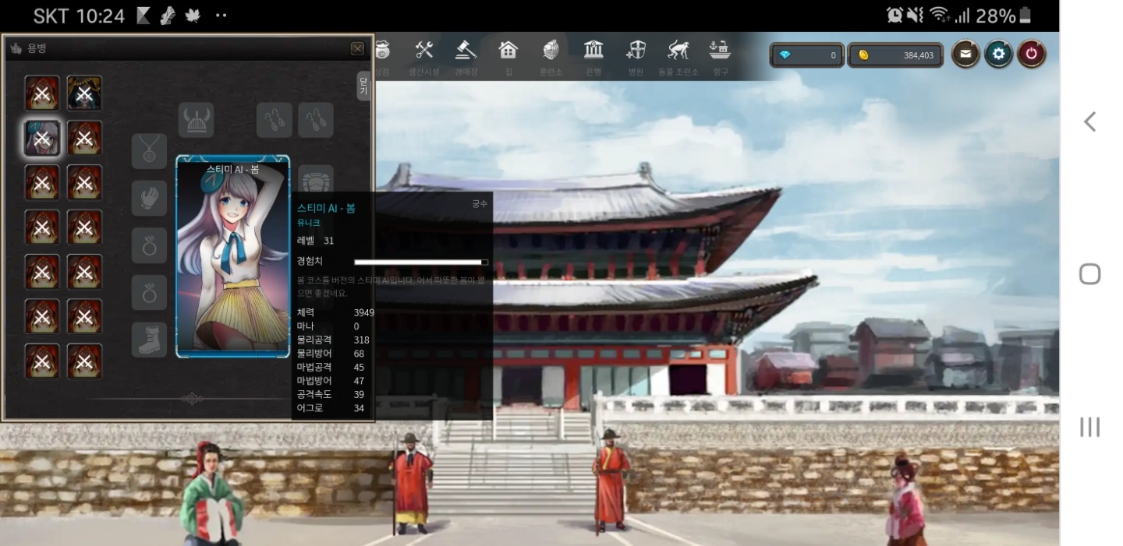Click the tooltip name 스티미 AI - 봄

(x=326, y=208)
